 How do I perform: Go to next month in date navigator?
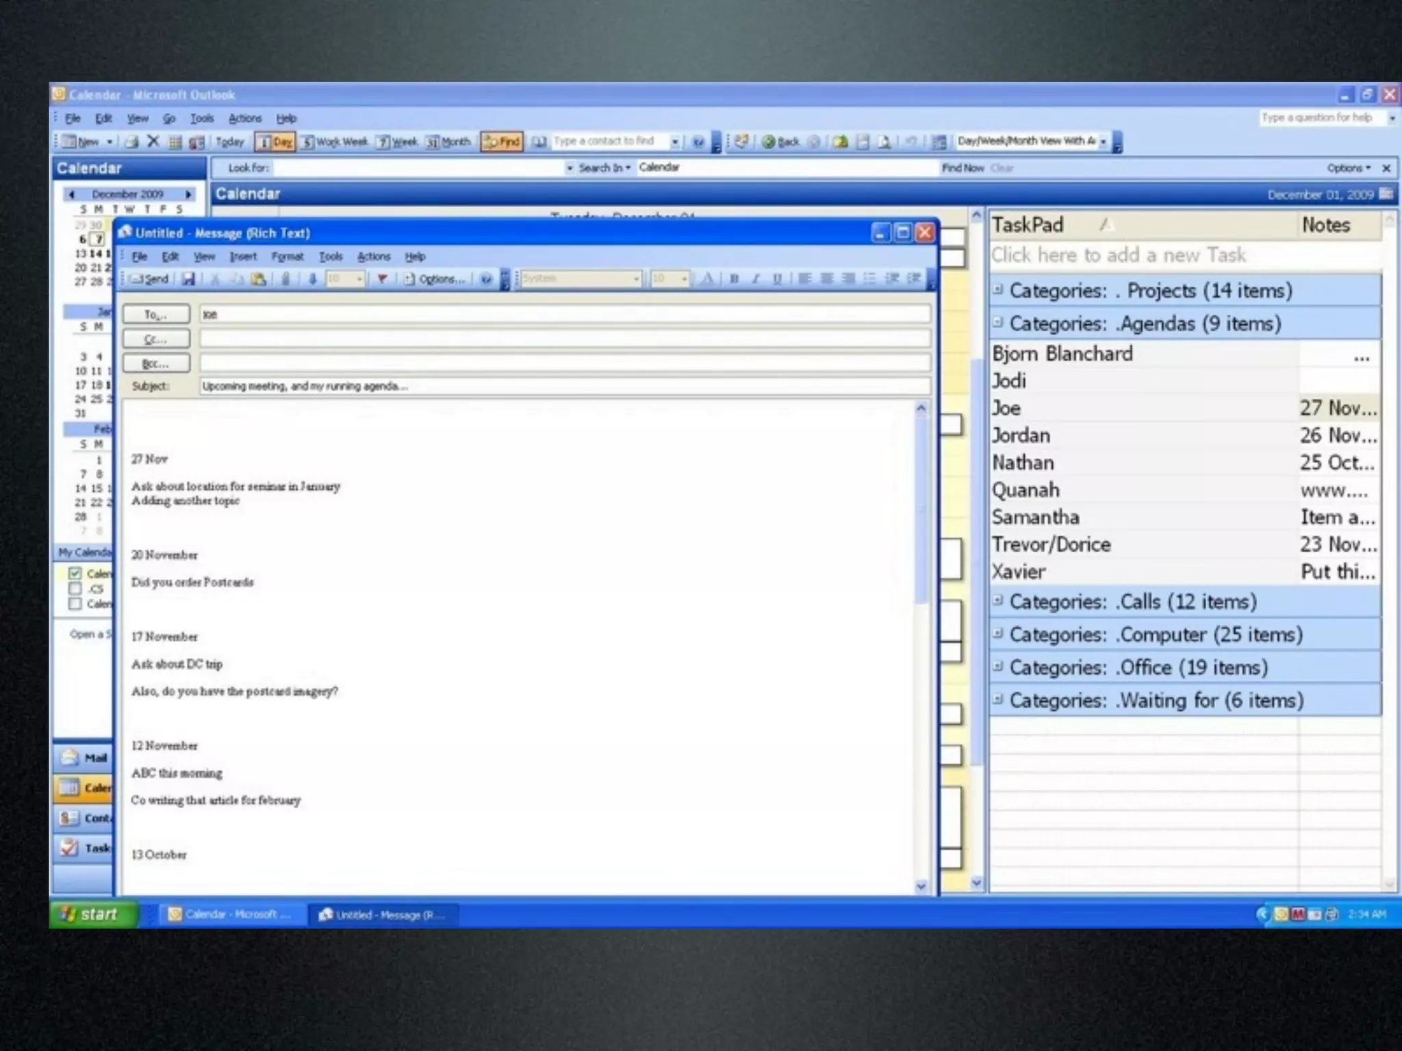coord(188,194)
